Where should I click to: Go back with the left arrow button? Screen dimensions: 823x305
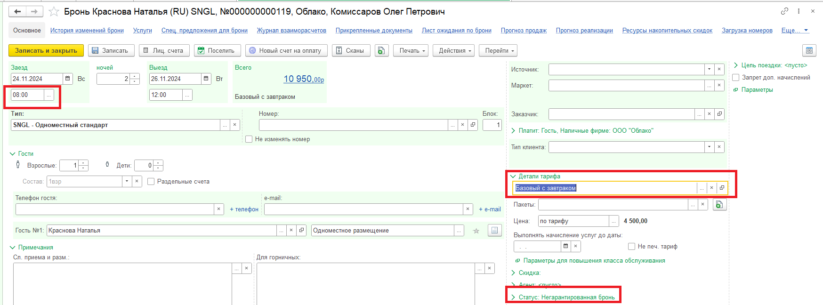pos(17,11)
